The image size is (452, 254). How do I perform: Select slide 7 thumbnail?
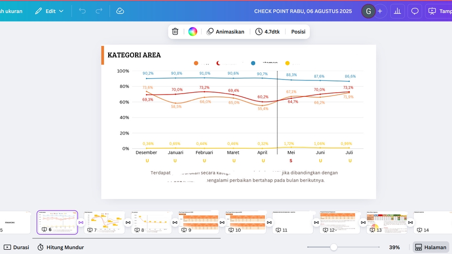point(105,222)
